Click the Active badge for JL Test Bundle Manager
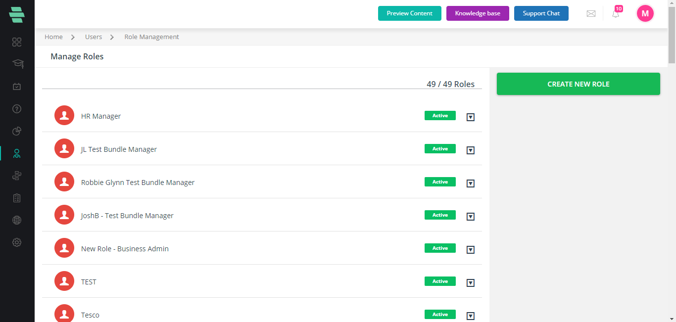 click(x=440, y=149)
